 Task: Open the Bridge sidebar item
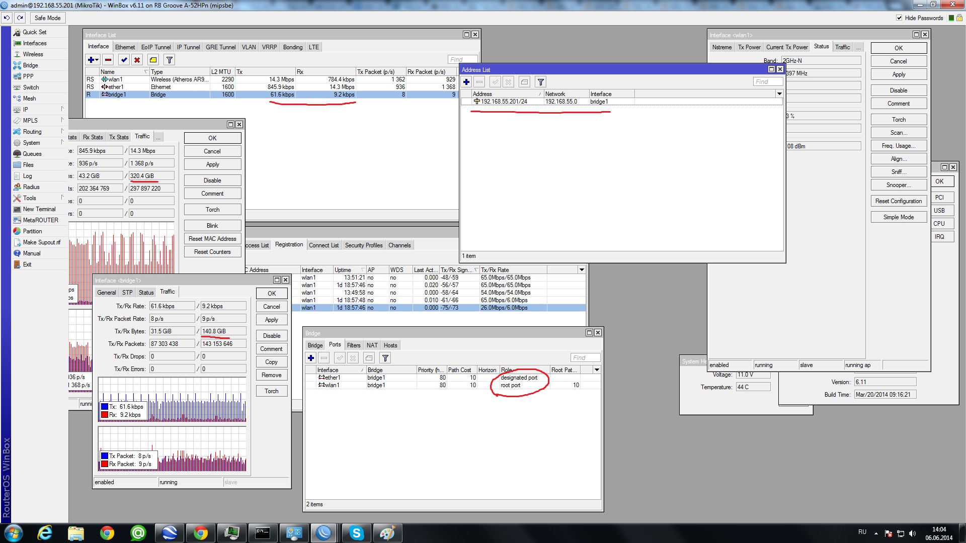(30, 65)
